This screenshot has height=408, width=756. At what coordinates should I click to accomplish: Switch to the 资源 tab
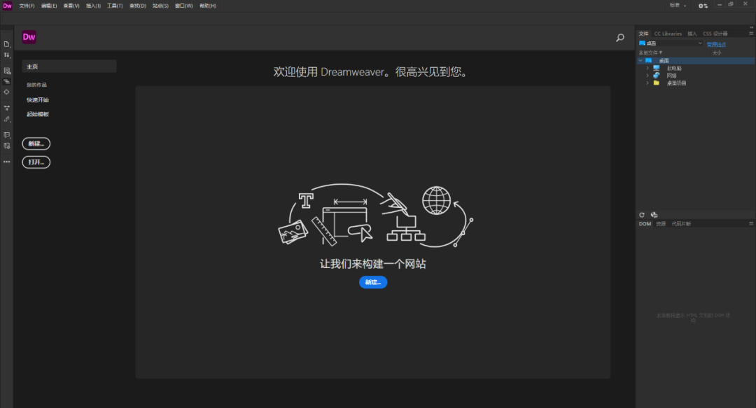(661, 223)
